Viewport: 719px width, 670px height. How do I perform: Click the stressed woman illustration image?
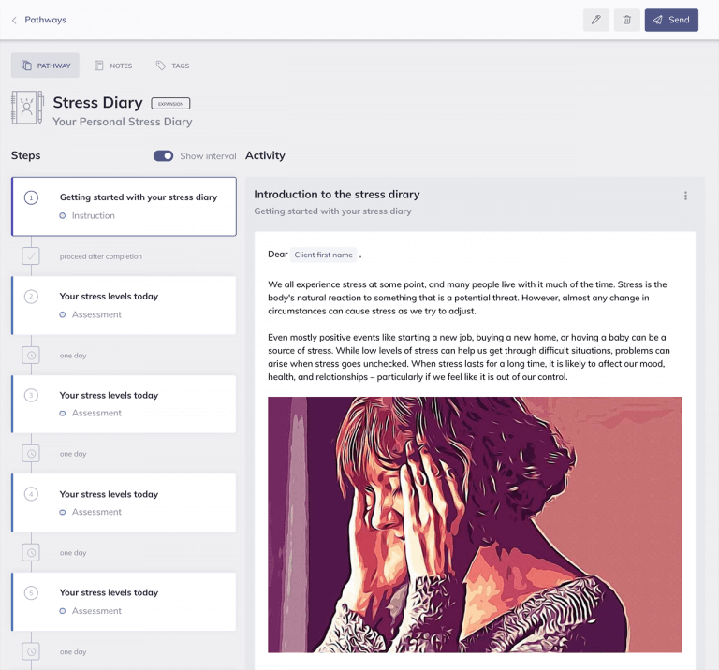[475, 524]
